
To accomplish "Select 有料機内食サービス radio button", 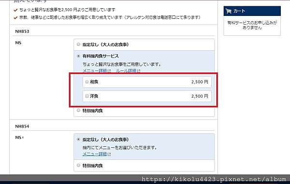I will point(78,56).
